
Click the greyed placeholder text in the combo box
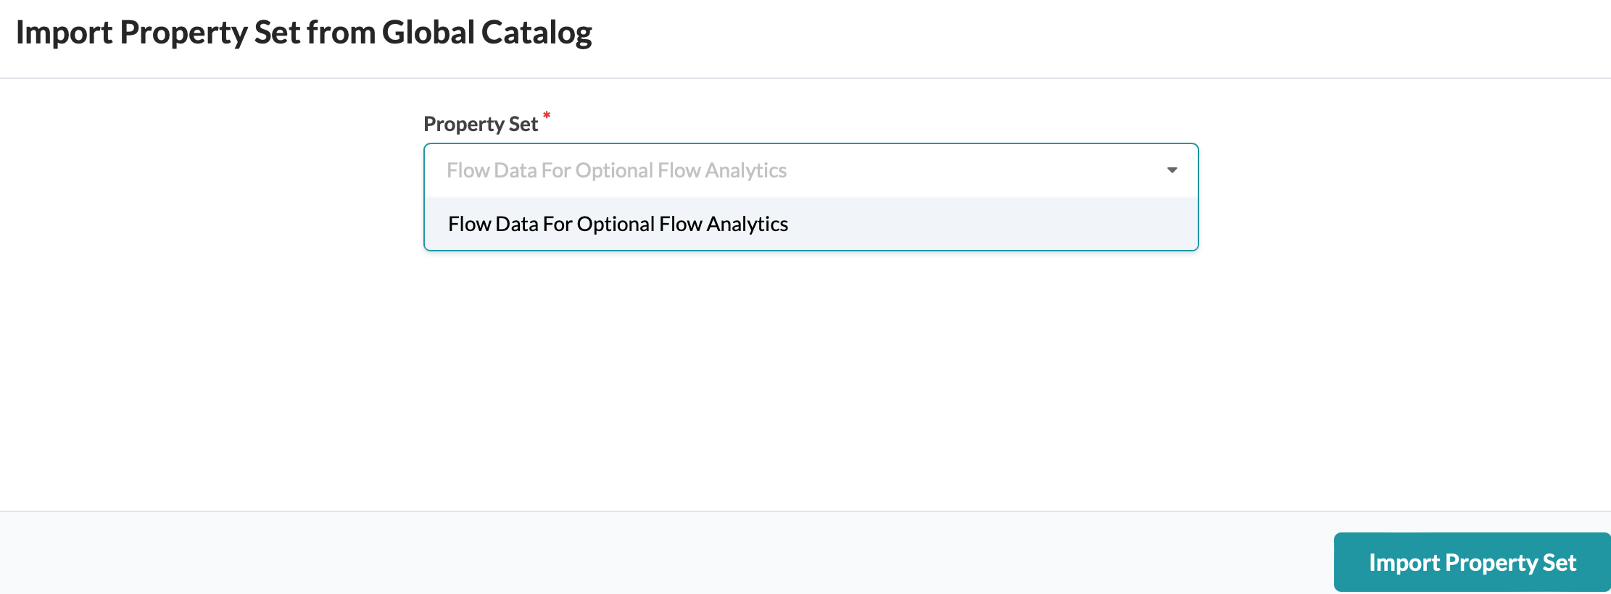click(616, 170)
